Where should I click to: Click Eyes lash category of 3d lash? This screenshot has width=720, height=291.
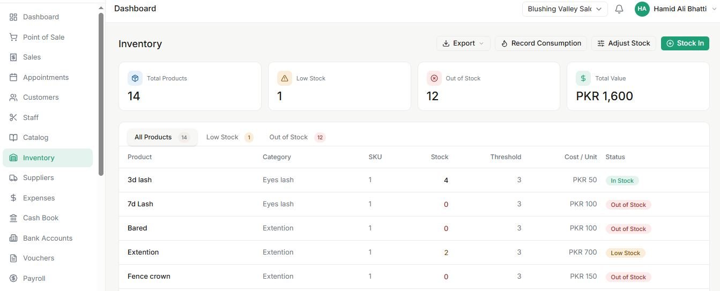(x=278, y=180)
